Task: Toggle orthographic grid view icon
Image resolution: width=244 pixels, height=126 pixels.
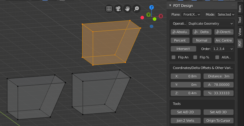Action: [x=109, y=9]
